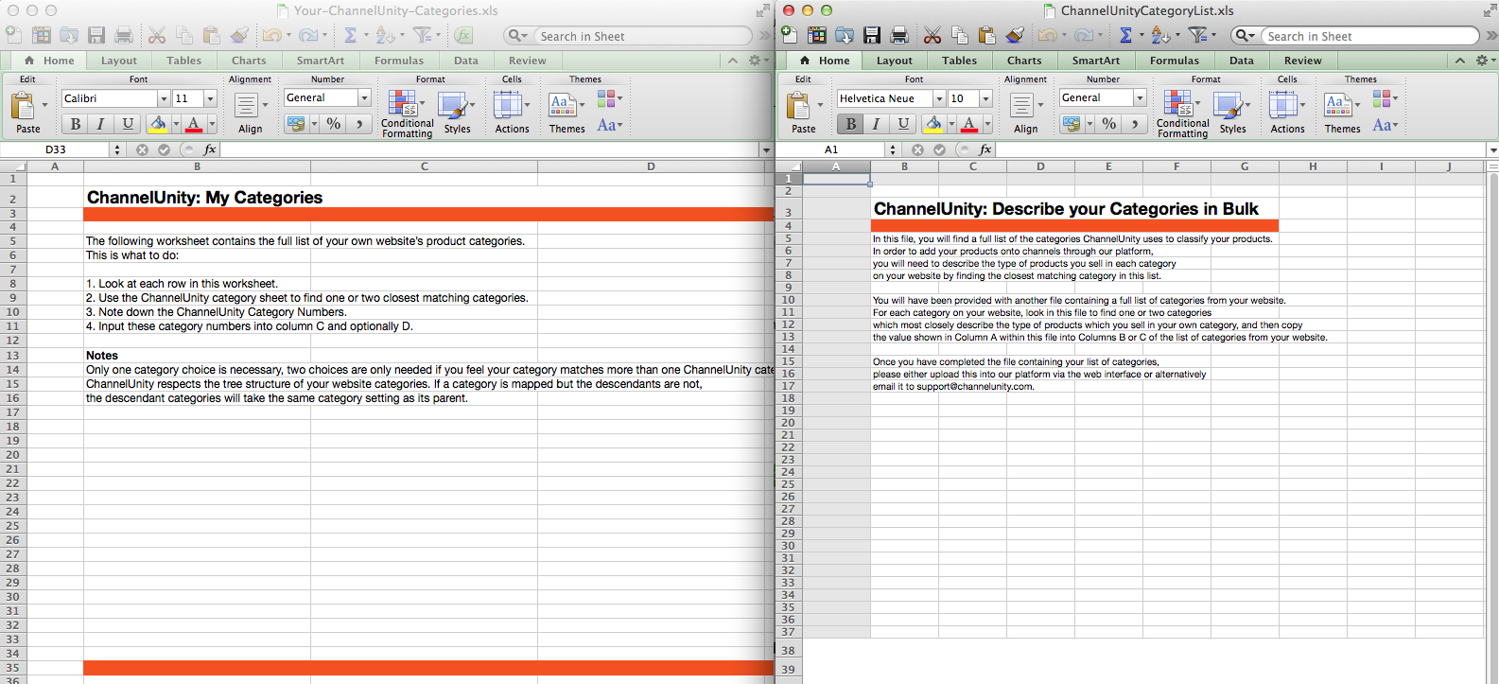The width and height of the screenshot is (1499, 684).
Task: Switch to Formulas tab in ChannelUnityCategoryList window
Action: pos(1175,61)
